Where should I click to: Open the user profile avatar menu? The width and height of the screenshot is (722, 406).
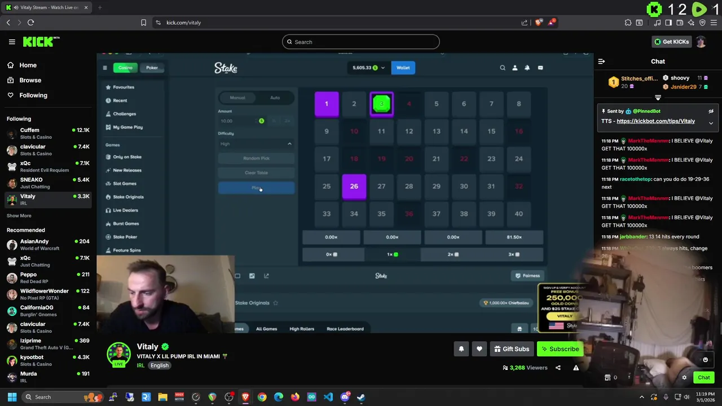[x=701, y=42]
